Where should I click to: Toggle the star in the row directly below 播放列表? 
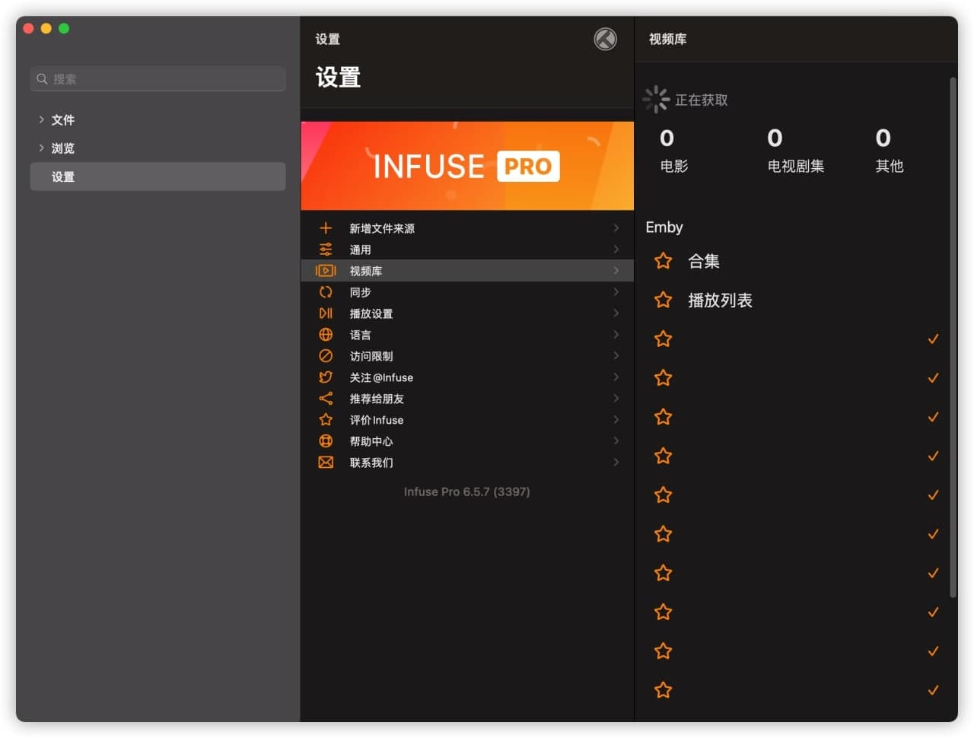pyautogui.click(x=664, y=339)
